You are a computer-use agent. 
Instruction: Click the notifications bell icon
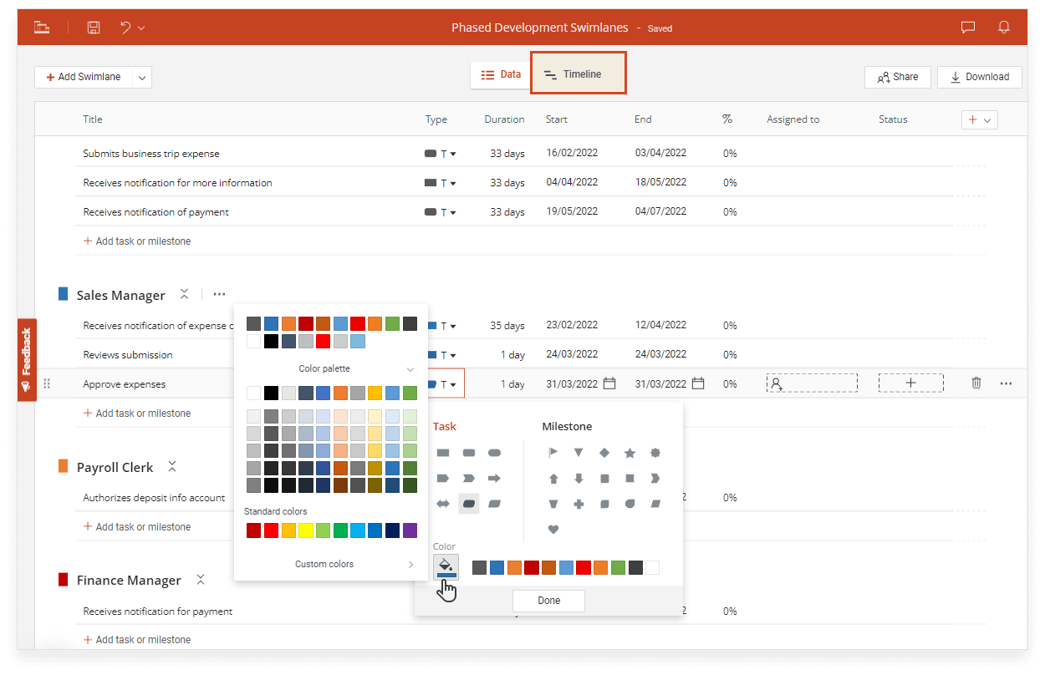click(x=1003, y=26)
